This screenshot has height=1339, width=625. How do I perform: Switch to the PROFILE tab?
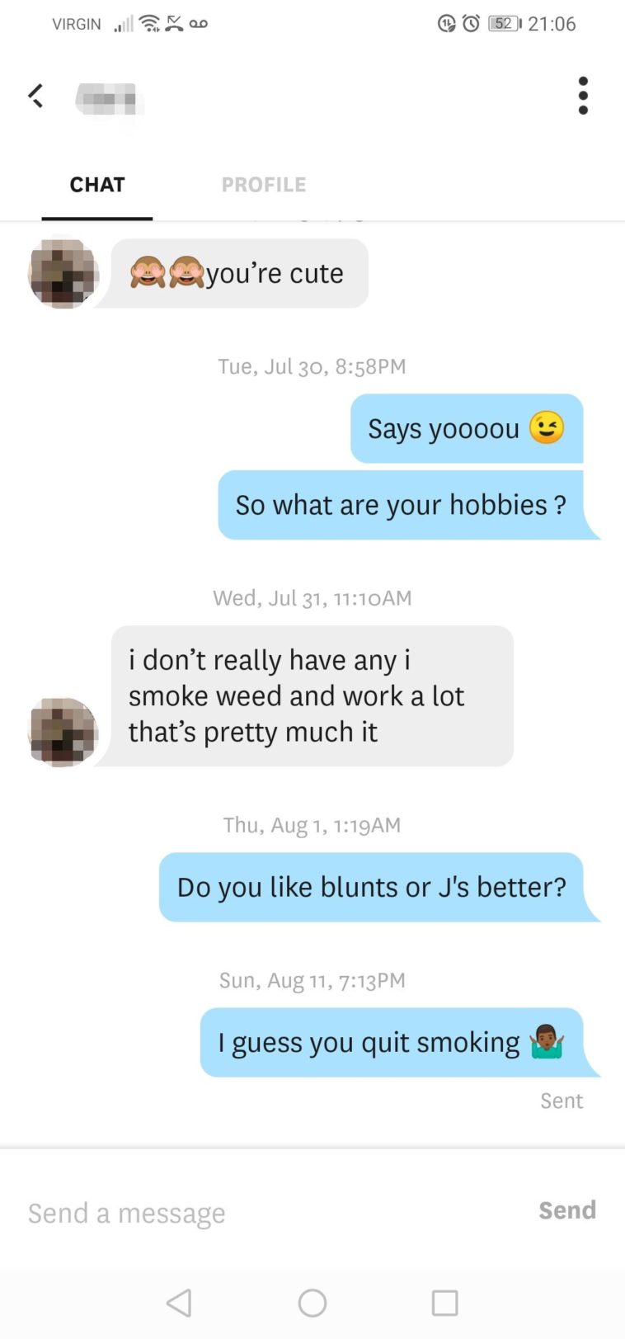pos(264,185)
